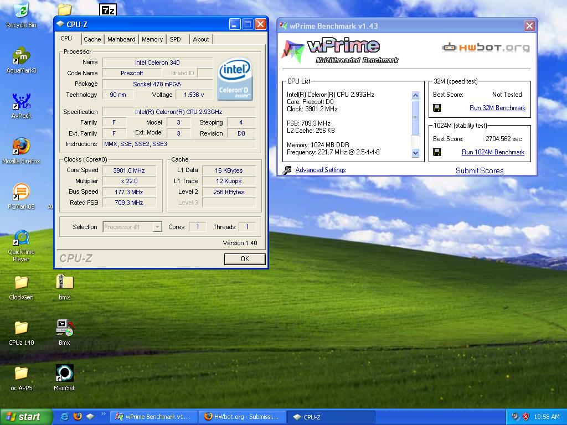
Task: Open the About tab in CPU-Z
Action: [x=200, y=39]
